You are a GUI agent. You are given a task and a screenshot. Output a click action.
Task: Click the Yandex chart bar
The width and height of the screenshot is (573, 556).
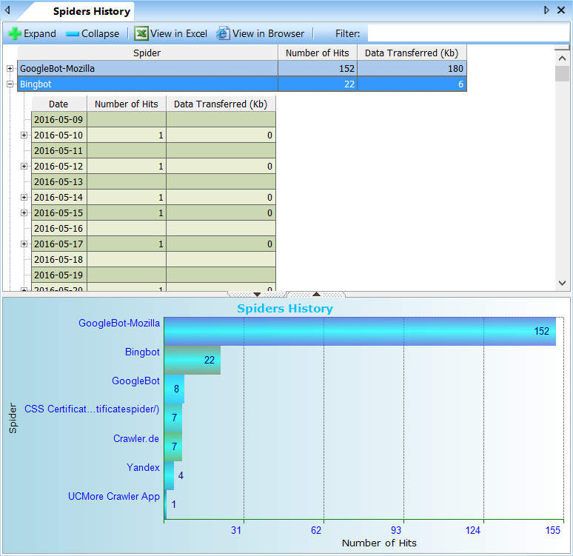[x=170, y=475]
